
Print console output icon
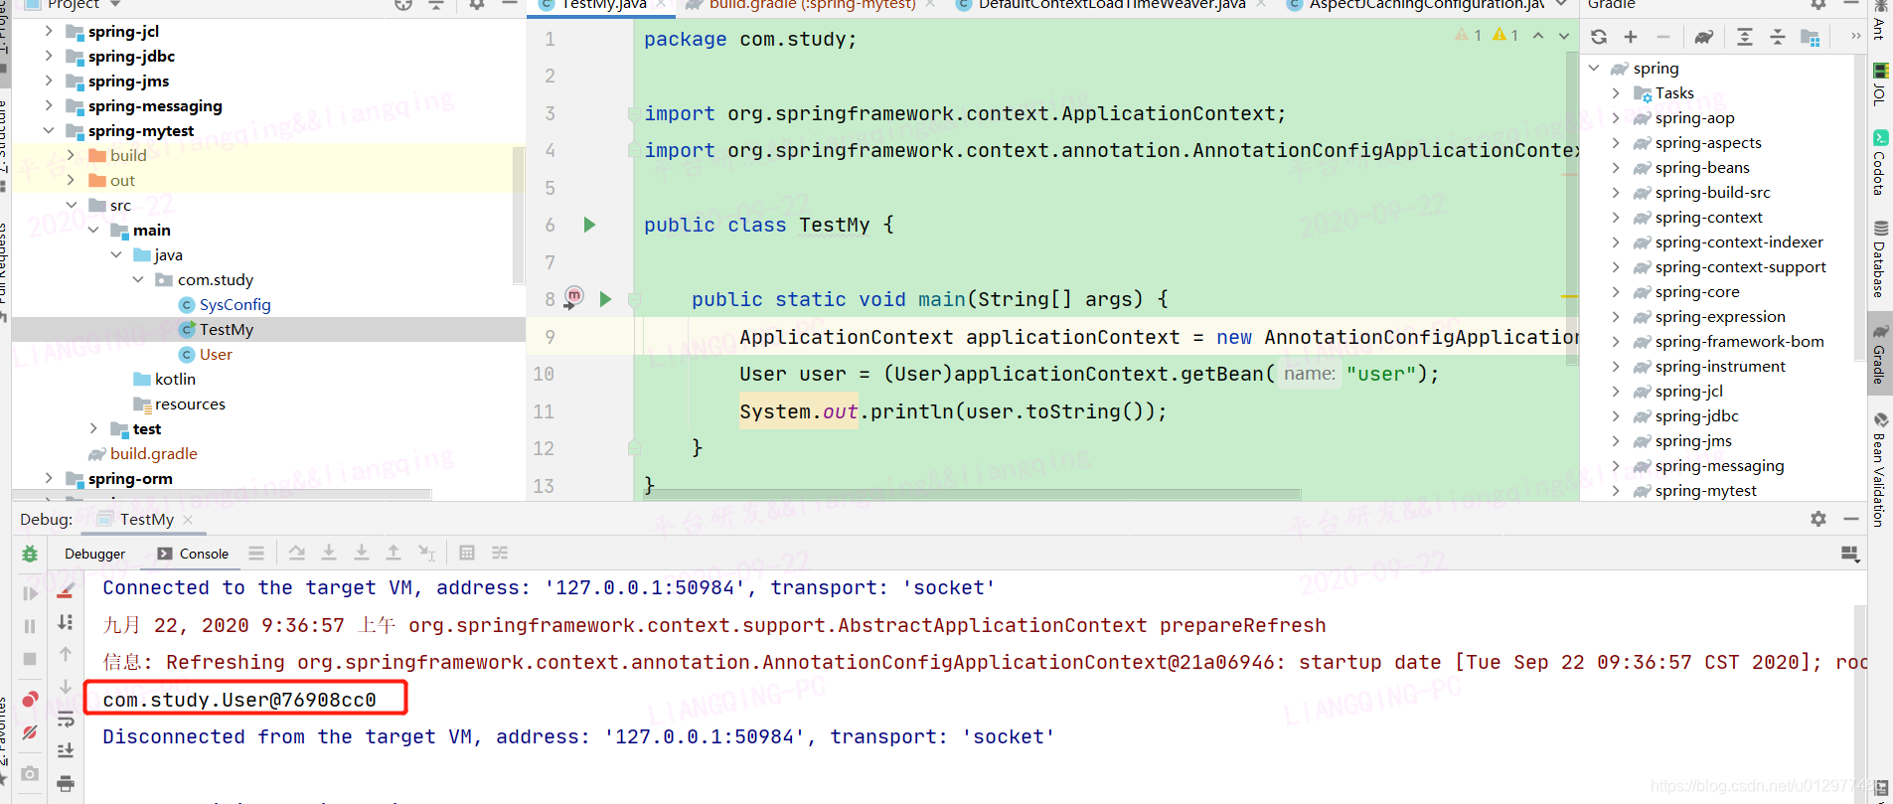66,783
